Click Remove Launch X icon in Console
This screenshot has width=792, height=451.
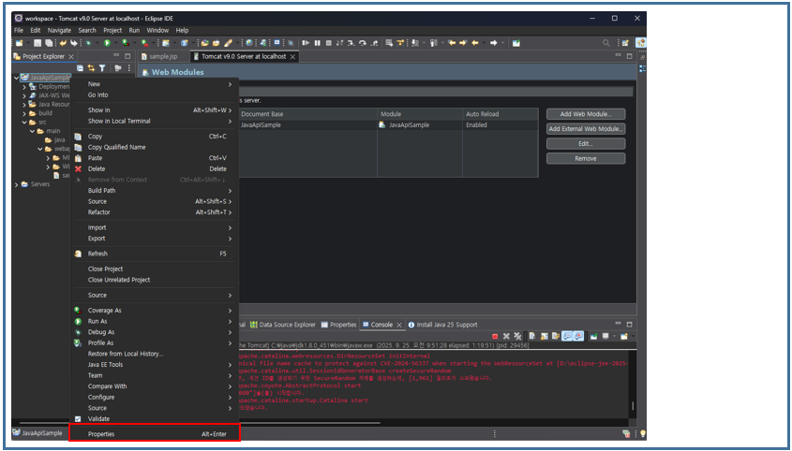506,336
